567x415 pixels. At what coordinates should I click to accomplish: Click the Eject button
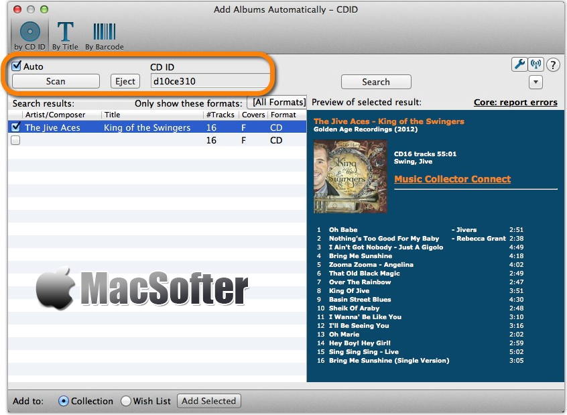tap(125, 81)
